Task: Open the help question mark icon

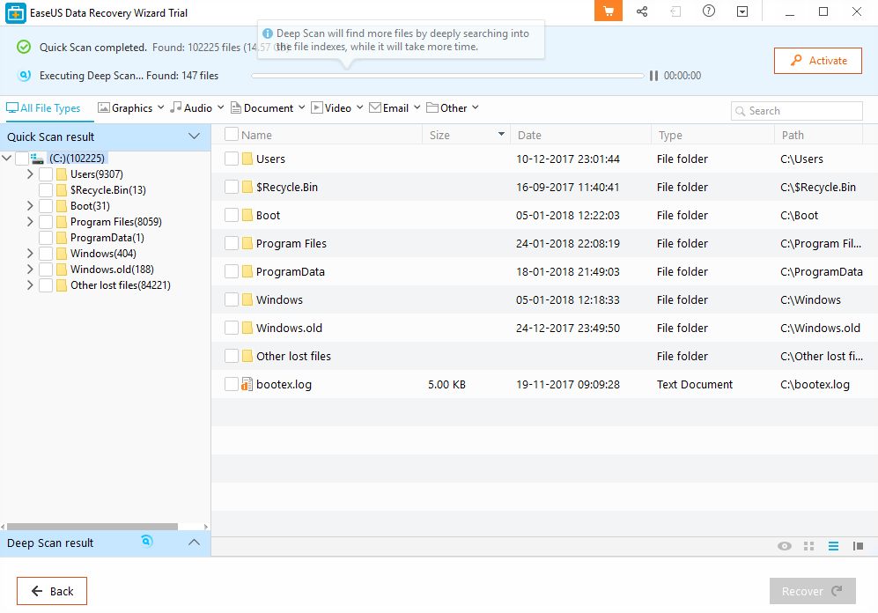Action: point(709,11)
